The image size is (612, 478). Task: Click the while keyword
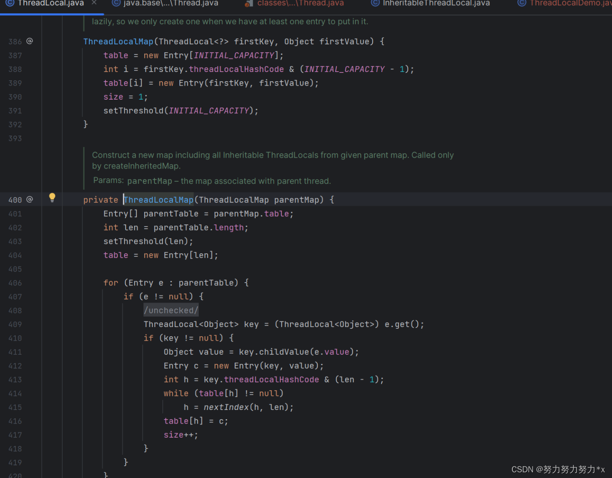point(176,393)
